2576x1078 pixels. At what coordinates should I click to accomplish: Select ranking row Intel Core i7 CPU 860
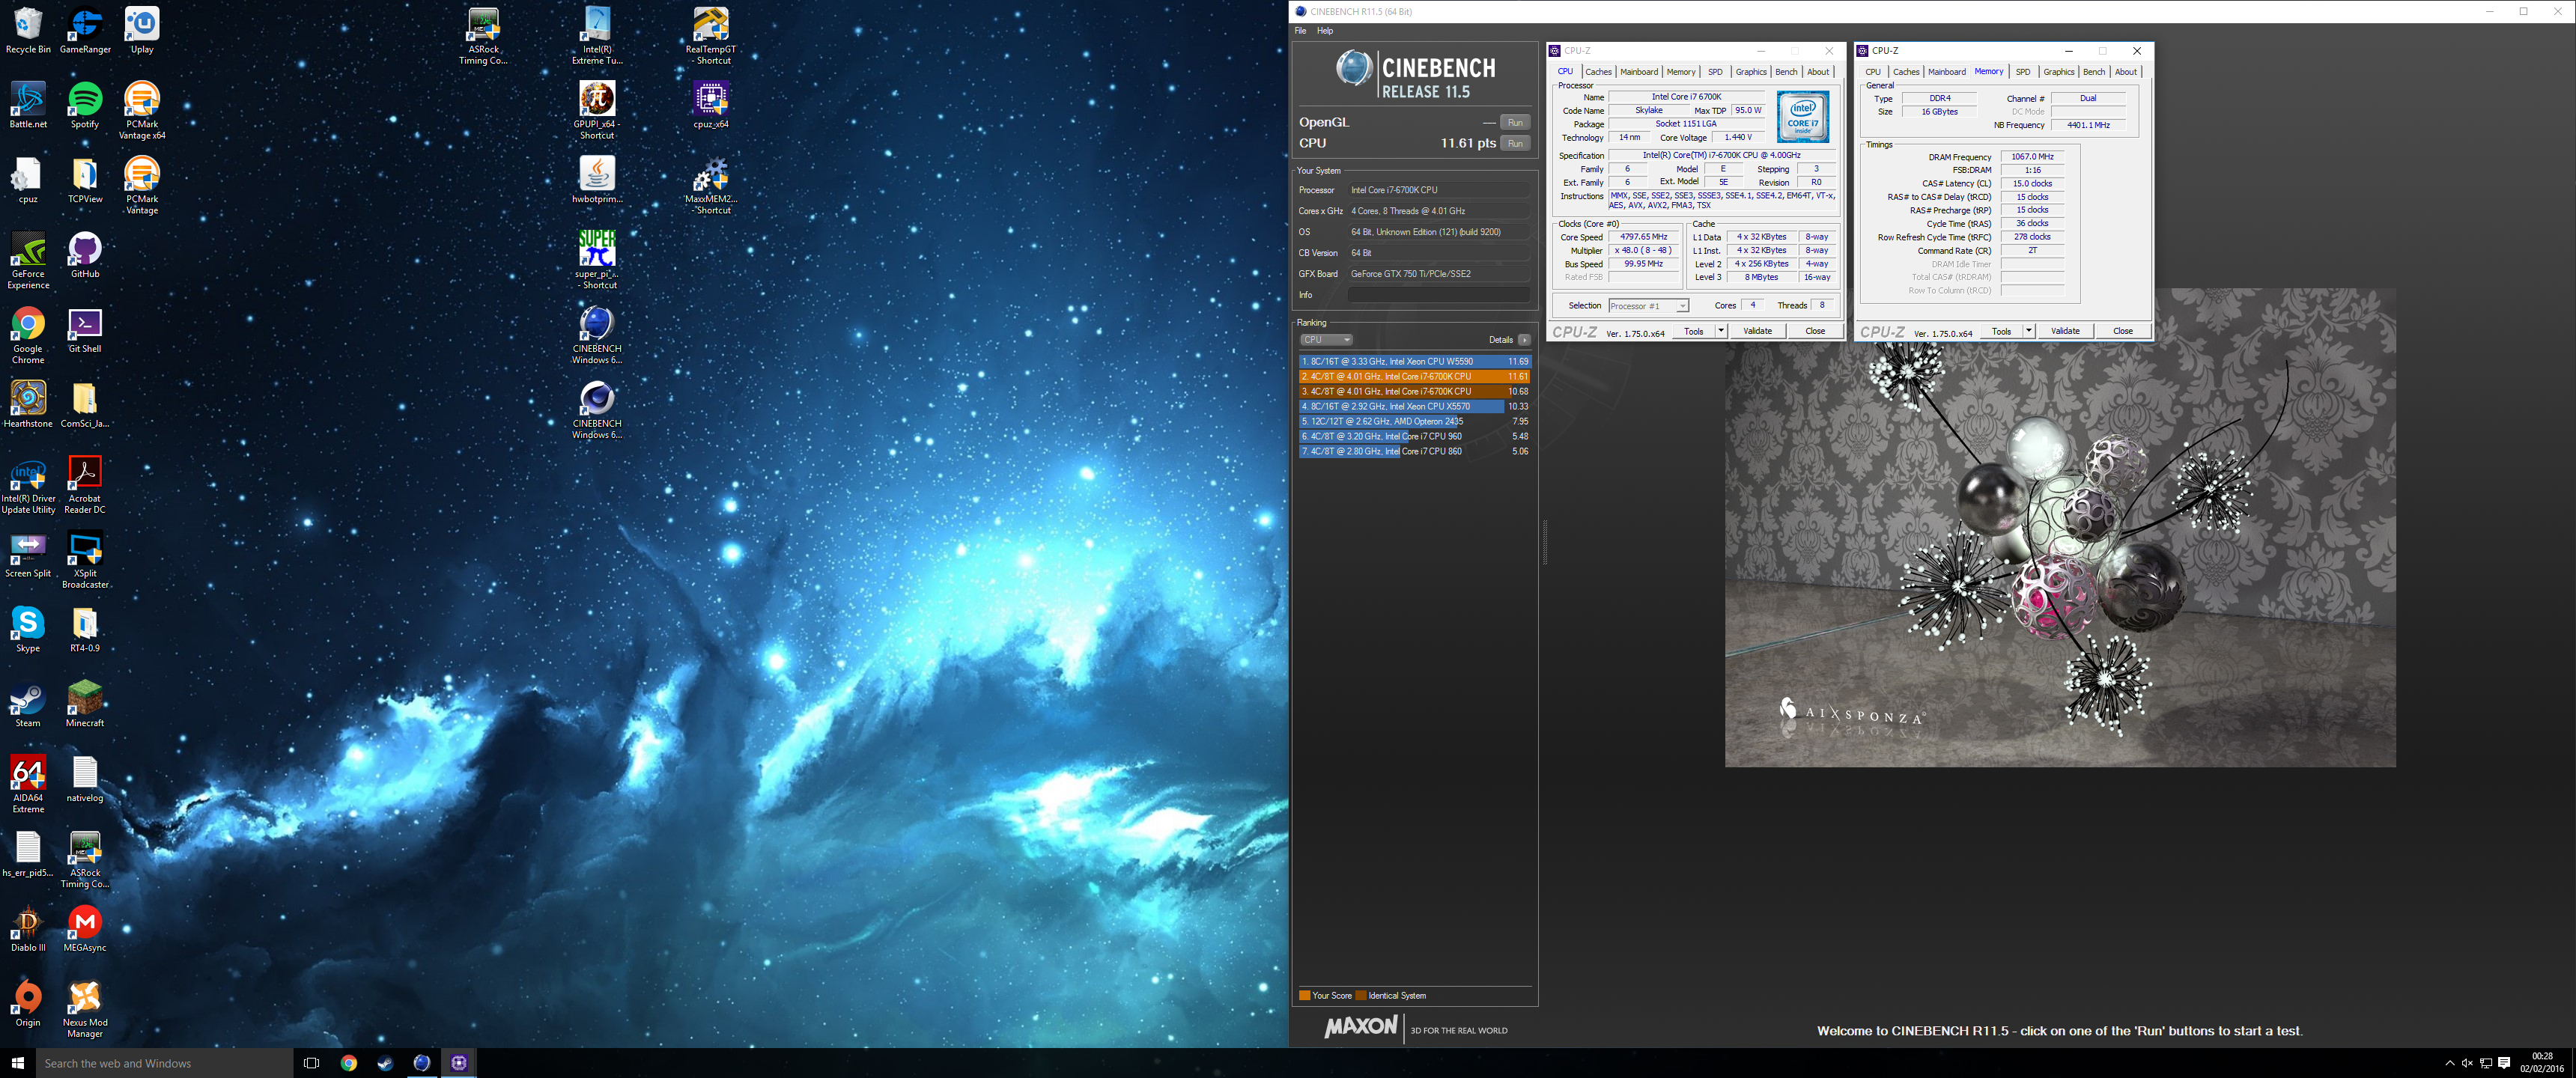click(1414, 452)
